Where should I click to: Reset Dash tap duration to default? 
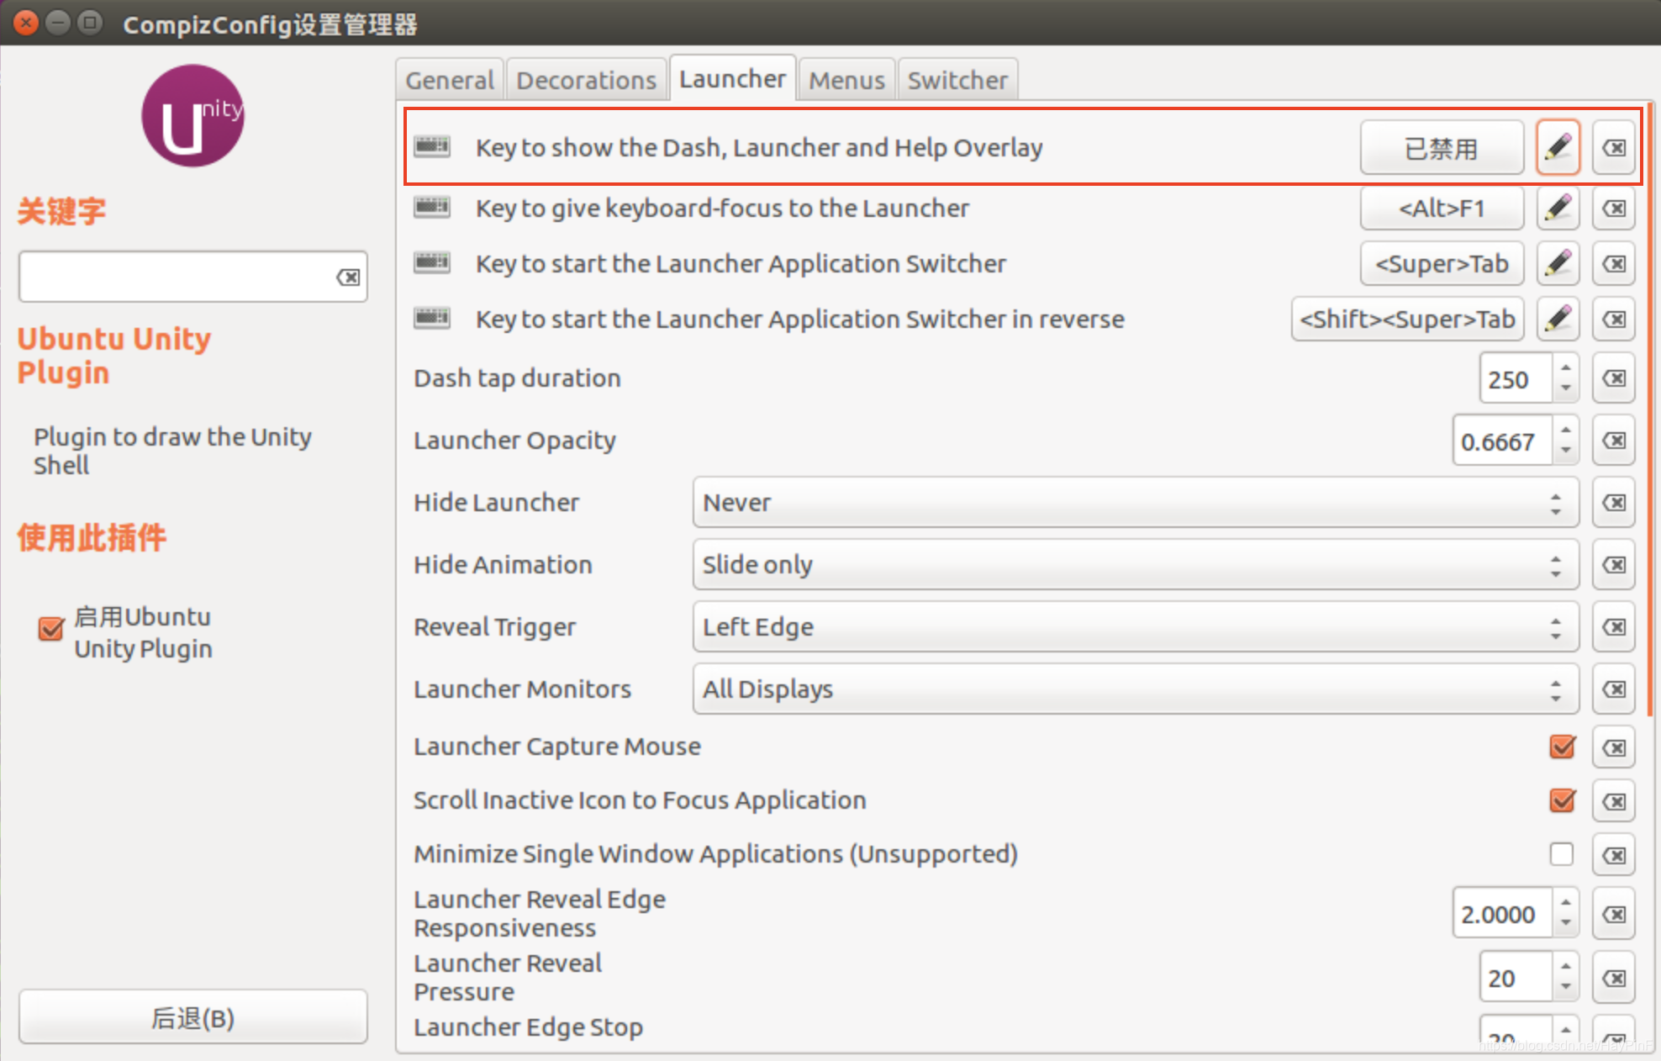[1613, 378]
